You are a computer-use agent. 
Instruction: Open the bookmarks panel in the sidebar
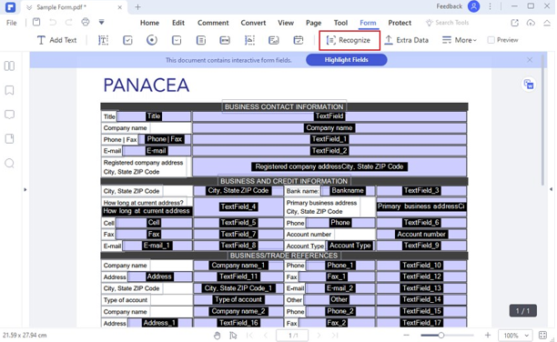(x=9, y=90)
